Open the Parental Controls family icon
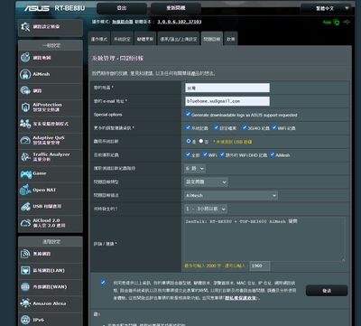Screen dimensions: 361x326 pyautogui.click(x=25, y=124)
